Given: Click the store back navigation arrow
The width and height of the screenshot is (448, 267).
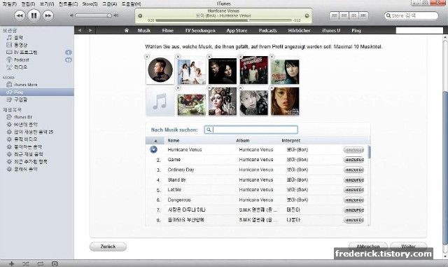Looking at the screenshot, I should coord(80,30).
